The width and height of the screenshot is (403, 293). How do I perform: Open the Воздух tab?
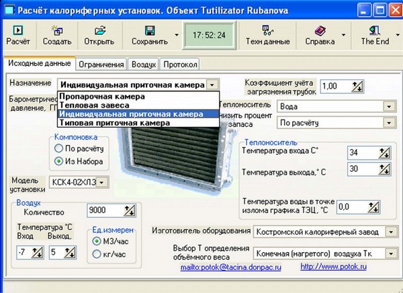[144, 65]
